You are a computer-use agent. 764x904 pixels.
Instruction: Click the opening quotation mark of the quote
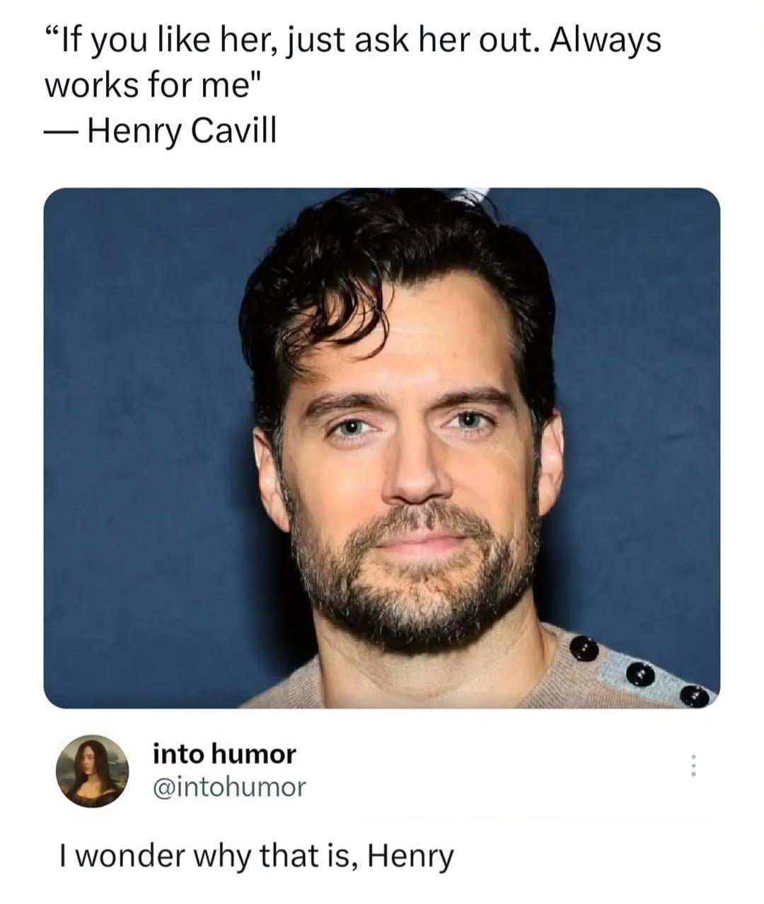(x=52, y=34)
